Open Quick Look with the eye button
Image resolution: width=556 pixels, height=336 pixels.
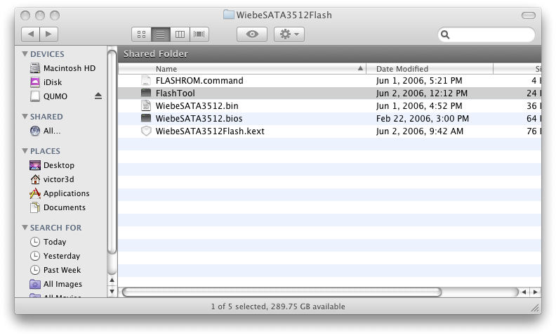pyautogui.click(x=252, y=34)
